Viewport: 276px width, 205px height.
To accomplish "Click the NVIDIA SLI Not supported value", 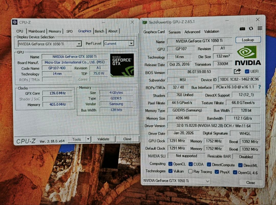I will pos(186,156).
